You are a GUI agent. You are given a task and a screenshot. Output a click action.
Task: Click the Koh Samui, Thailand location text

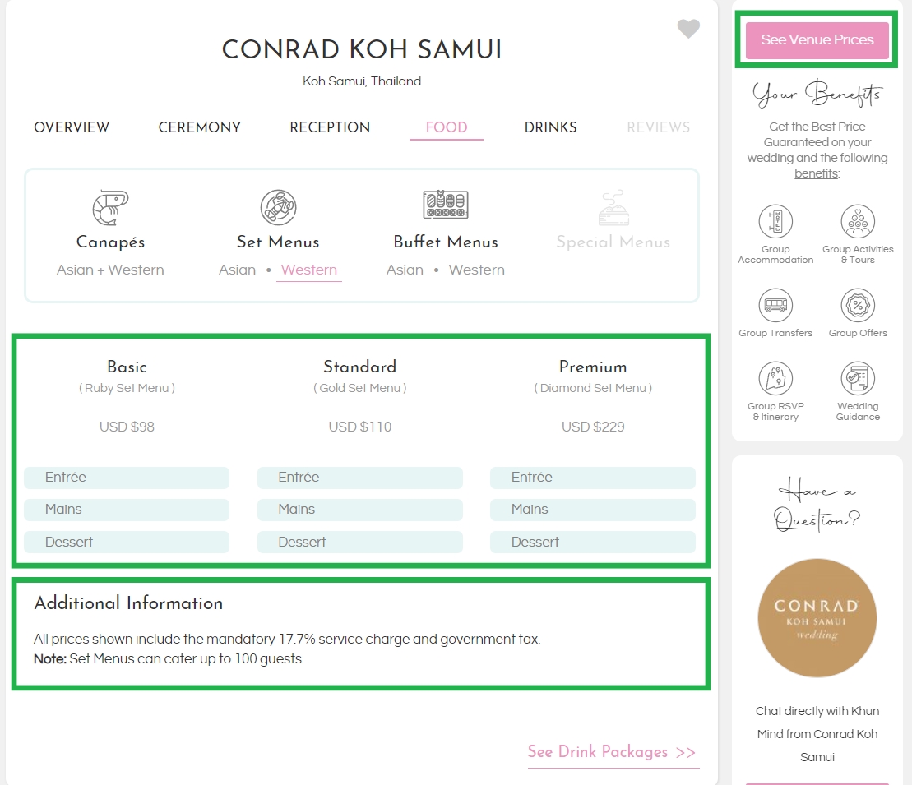tap(362, 81)
